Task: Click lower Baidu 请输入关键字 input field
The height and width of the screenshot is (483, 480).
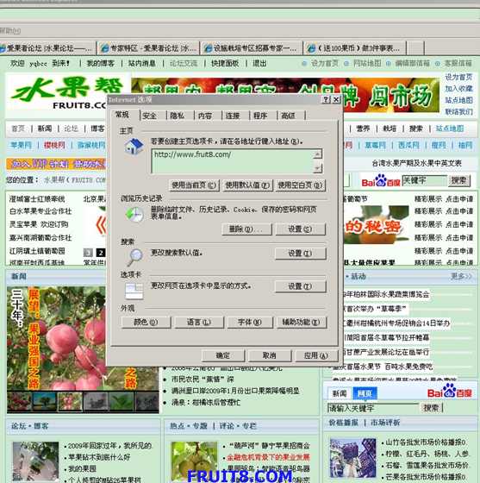Action: [373, 408]
